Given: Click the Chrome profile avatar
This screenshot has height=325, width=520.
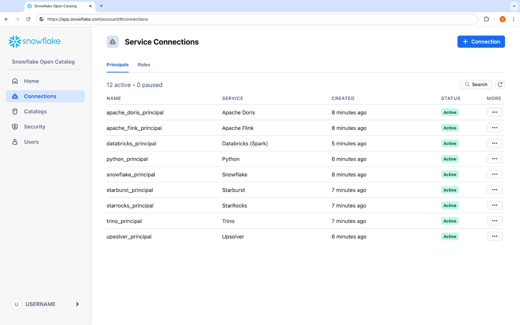Looking at the screenshot, I should tap(502, 19).
